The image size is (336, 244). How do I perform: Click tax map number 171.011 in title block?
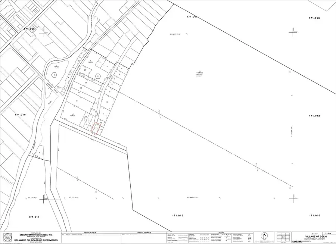pos(328,233)
